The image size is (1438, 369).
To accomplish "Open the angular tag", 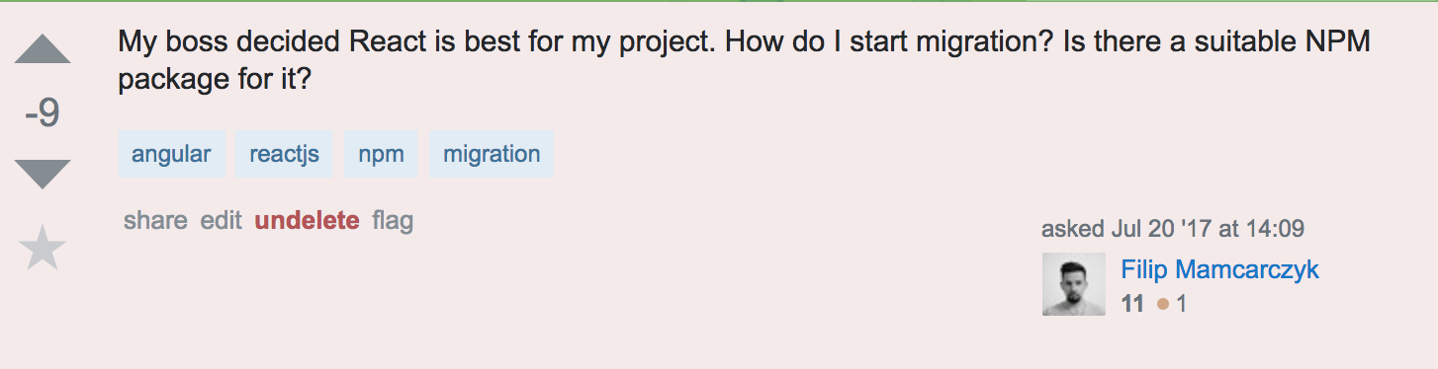I will click(171, 154).
